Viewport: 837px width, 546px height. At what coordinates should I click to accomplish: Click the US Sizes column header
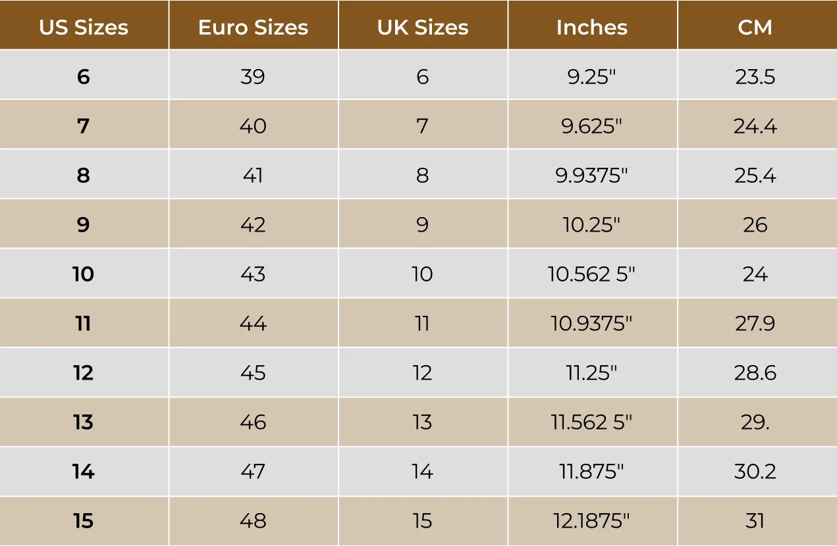84,27
